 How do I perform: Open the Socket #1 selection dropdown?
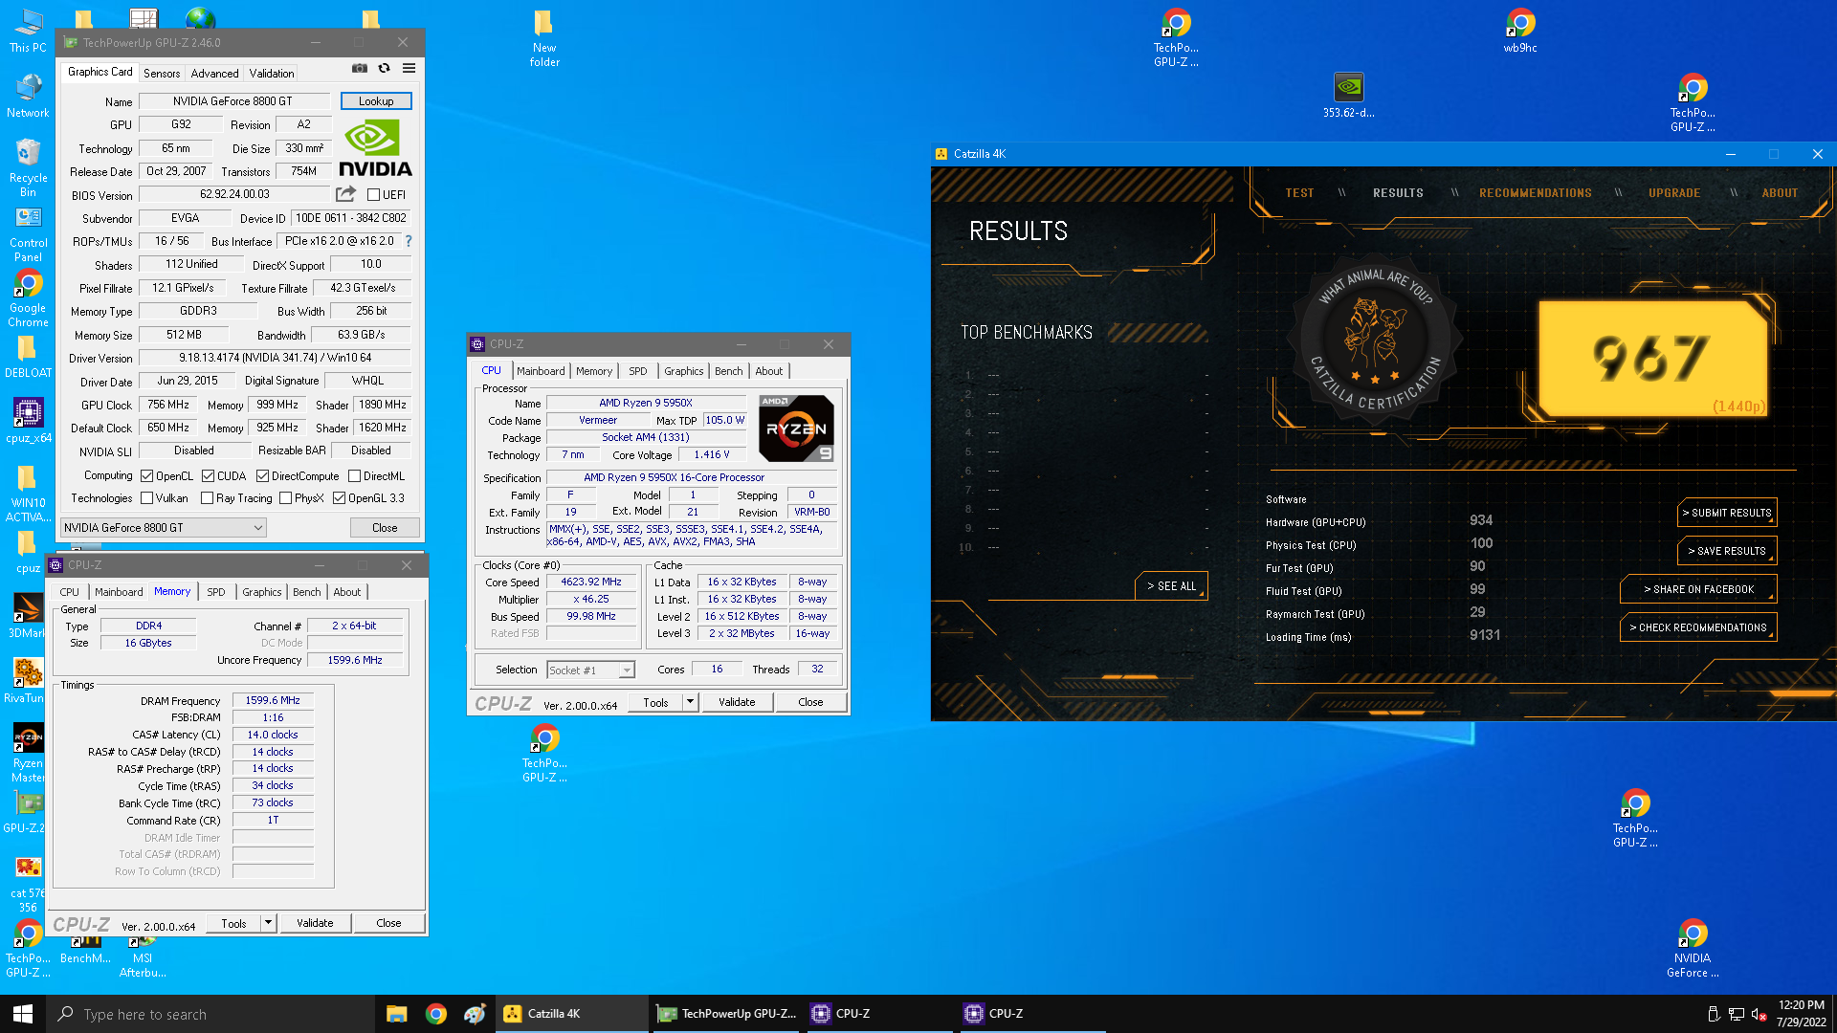click(590, 670)
